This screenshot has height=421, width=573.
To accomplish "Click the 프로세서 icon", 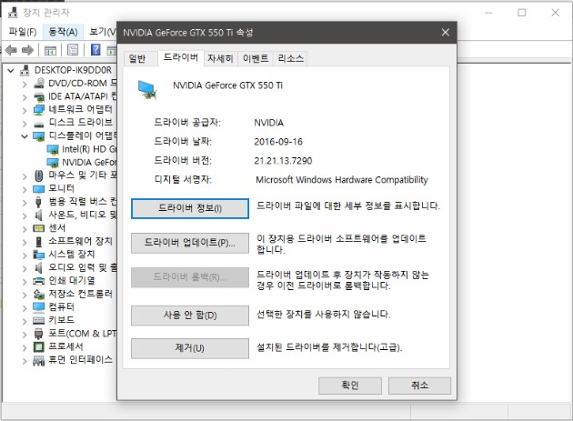I will click(39, 346).
